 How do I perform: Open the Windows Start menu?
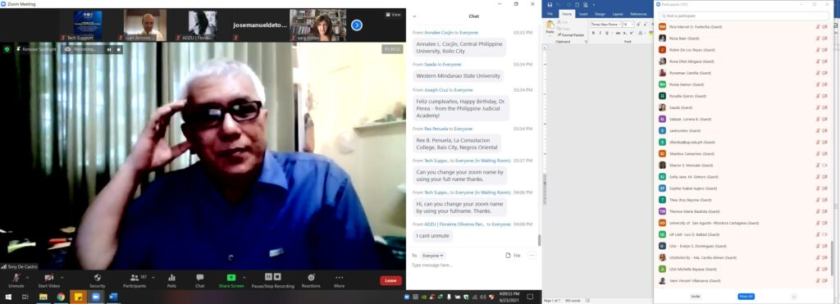pos(8,297)
